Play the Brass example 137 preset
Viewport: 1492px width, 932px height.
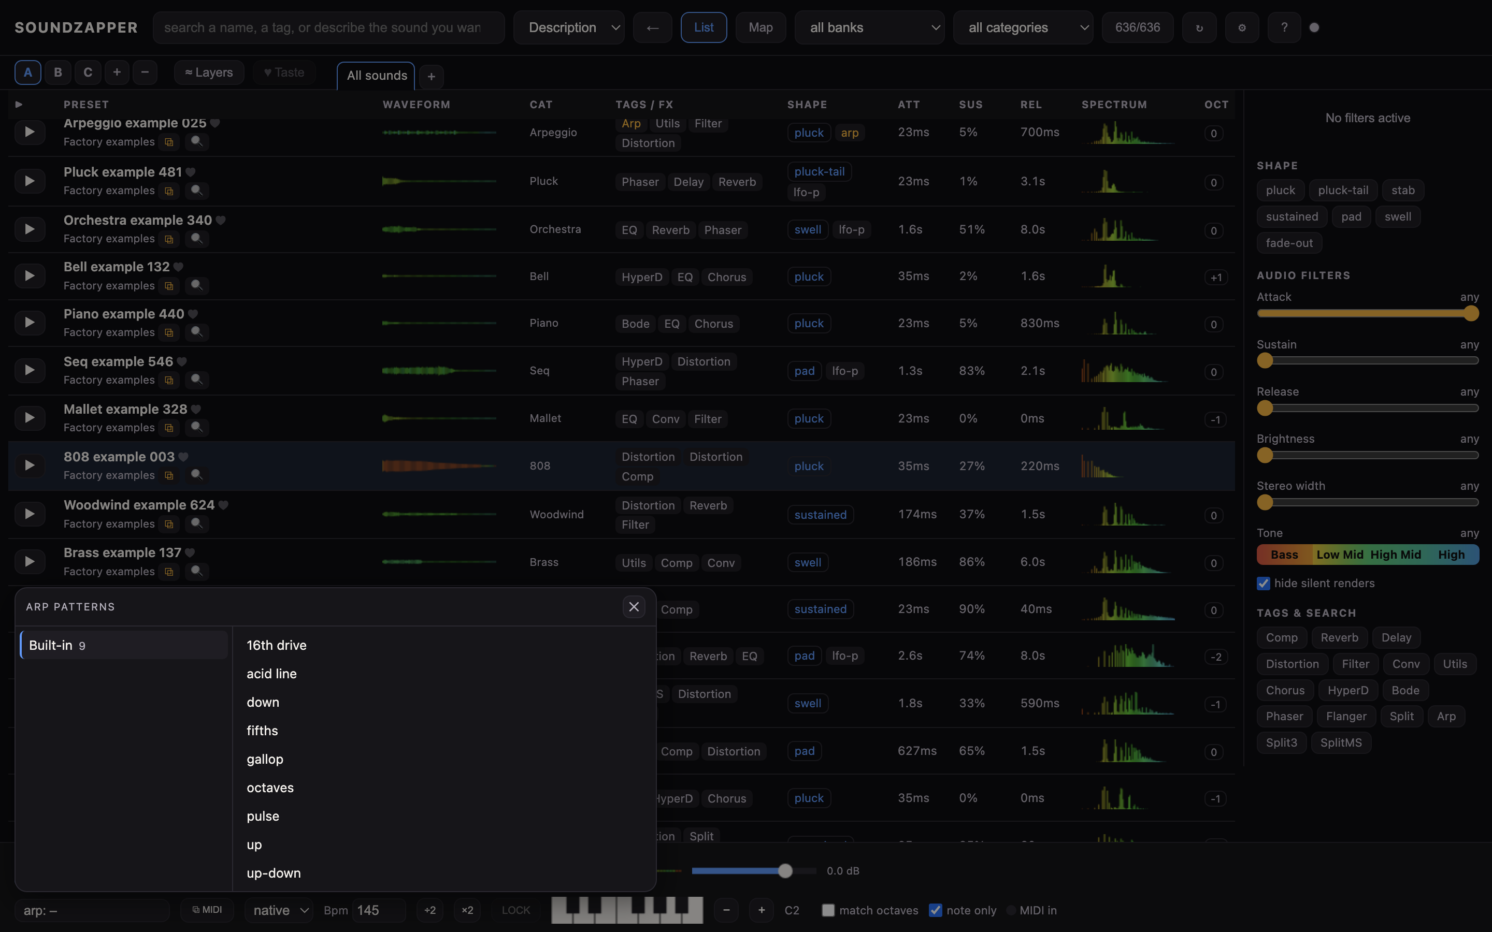pos(29,562)
